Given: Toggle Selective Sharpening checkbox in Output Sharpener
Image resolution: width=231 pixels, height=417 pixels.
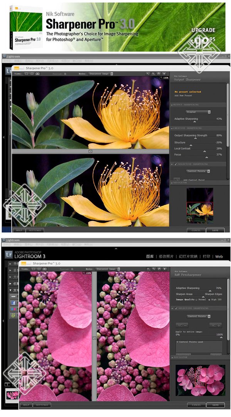Looking at the screenshot, I should pyautogui.click(x=175, y=164).
